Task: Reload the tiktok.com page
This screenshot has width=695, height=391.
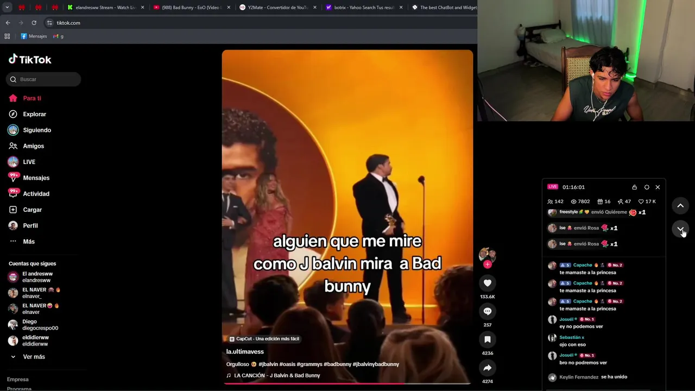Action: 34,23
